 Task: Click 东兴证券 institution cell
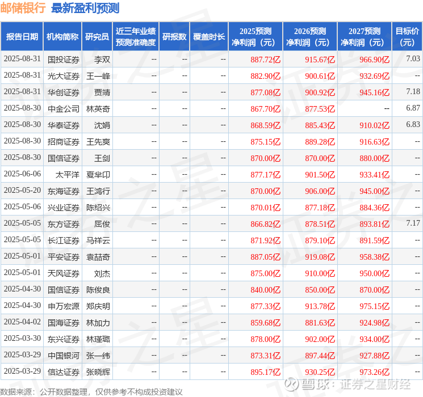(x=64, y=339)
